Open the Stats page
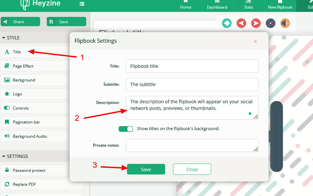Image resolution: width=313 pixels, height=196 pixels. tap(249, 5)
